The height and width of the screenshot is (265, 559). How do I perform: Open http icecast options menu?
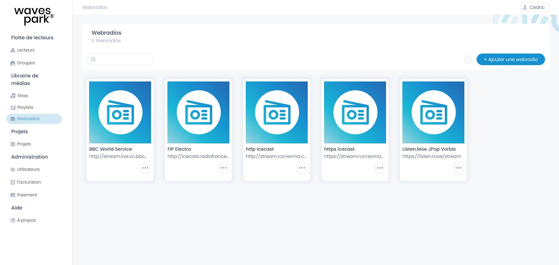tap(302, 168)
